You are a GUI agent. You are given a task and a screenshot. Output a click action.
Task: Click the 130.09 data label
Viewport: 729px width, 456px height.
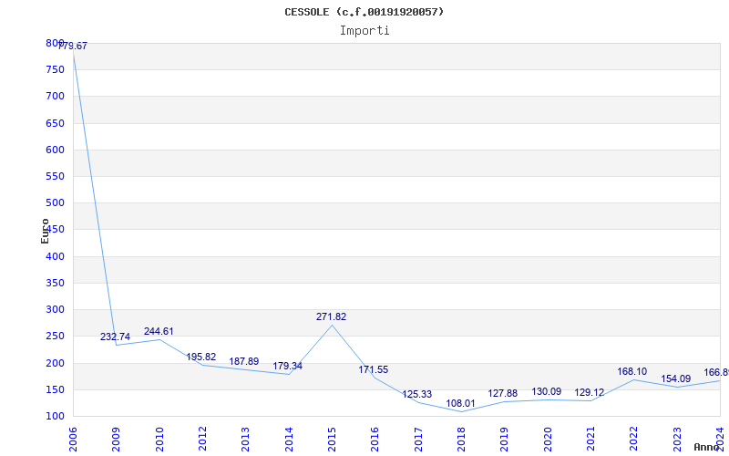tap(546, 392)
